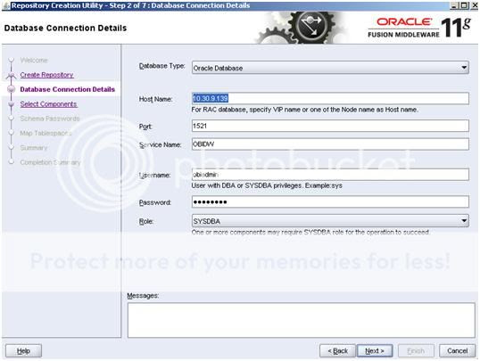Minimize the Repository Creation Utility window
The height and width of the screenshot is (361, 480).
[x=454, y=5]
